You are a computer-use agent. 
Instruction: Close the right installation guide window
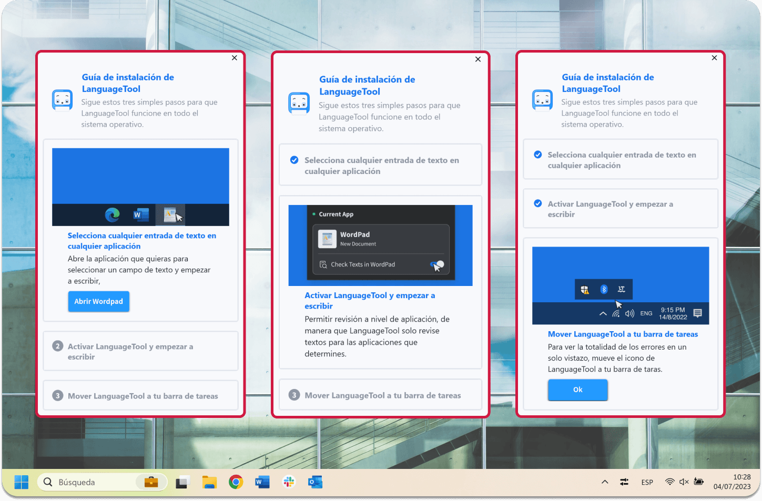[714, 58]
